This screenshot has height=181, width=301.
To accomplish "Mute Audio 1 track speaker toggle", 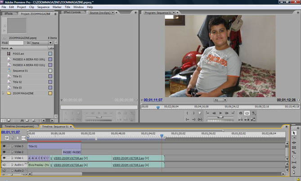I will [4, 165].
